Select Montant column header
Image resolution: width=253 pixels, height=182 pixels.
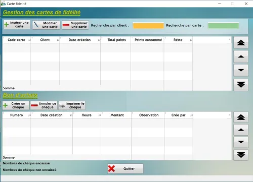point(117,115)
